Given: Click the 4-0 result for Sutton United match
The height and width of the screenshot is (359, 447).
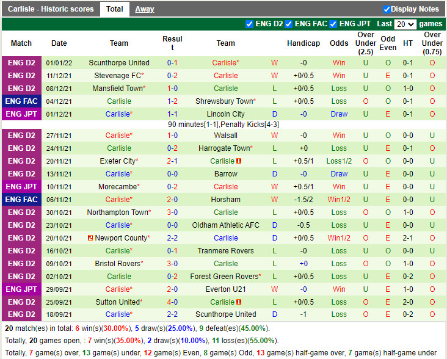Looking at the screenshot, I should 172,302.
